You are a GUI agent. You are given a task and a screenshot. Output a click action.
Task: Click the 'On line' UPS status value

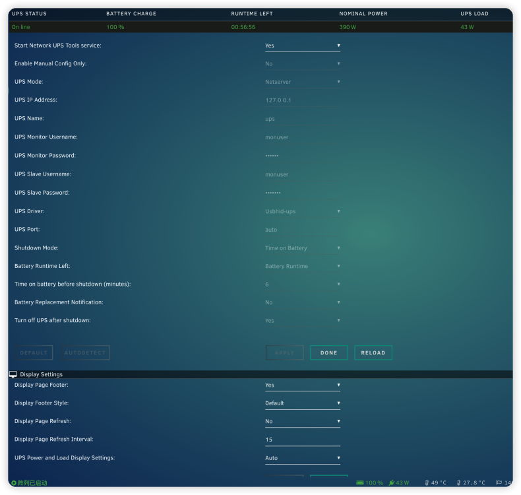[x=20, y=27]
